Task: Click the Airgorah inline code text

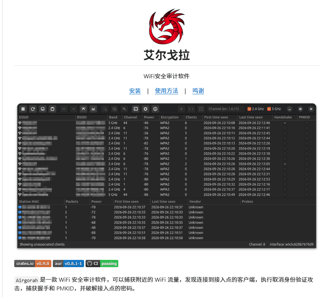Action: tap(27, 280)
